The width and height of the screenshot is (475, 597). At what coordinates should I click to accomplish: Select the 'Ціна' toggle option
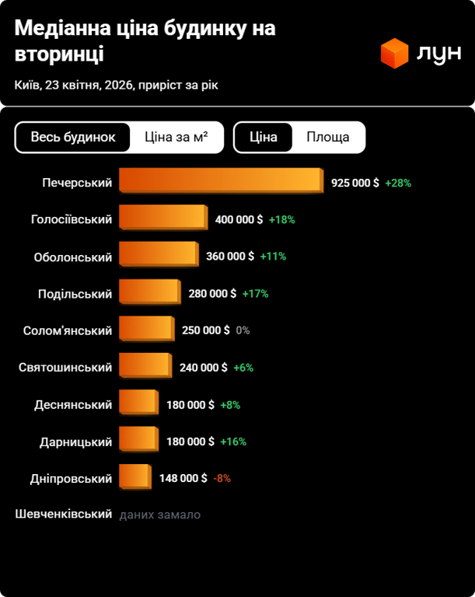264,138
